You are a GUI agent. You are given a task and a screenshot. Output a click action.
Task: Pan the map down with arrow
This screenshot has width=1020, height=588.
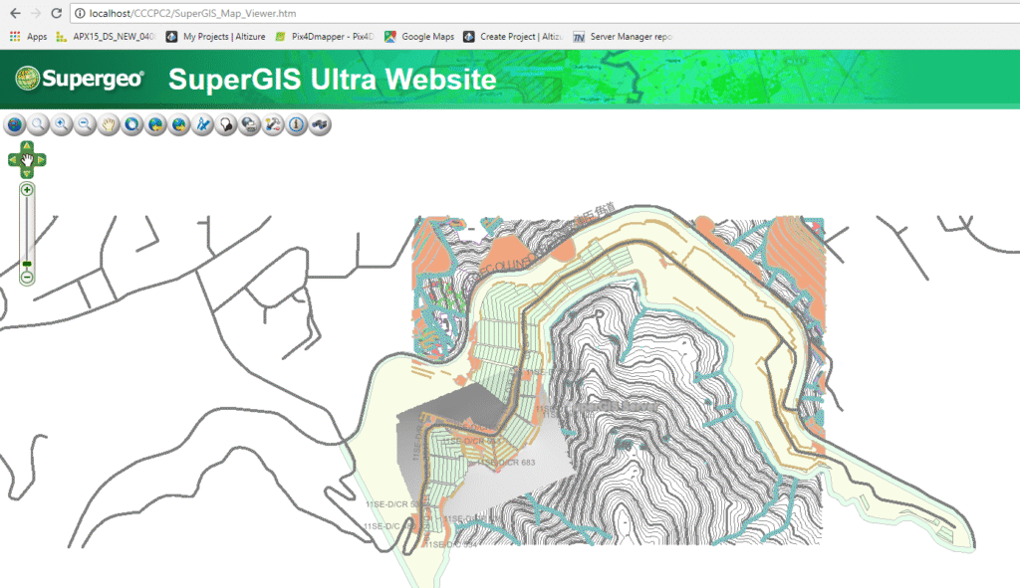(x=27, y=173)
